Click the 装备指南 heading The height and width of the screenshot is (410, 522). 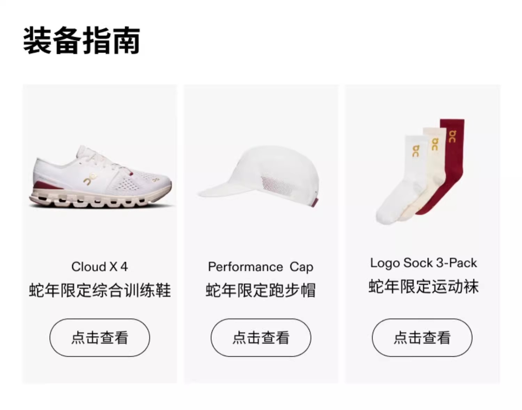[x=82, y=41]
